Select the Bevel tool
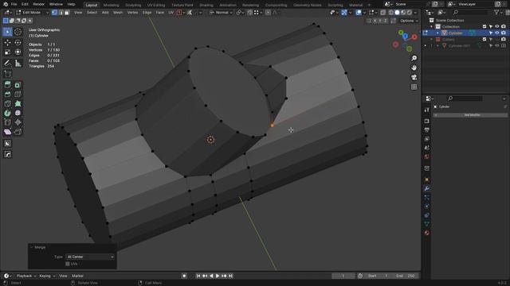The image size is (510, 286). coord(7,95)
